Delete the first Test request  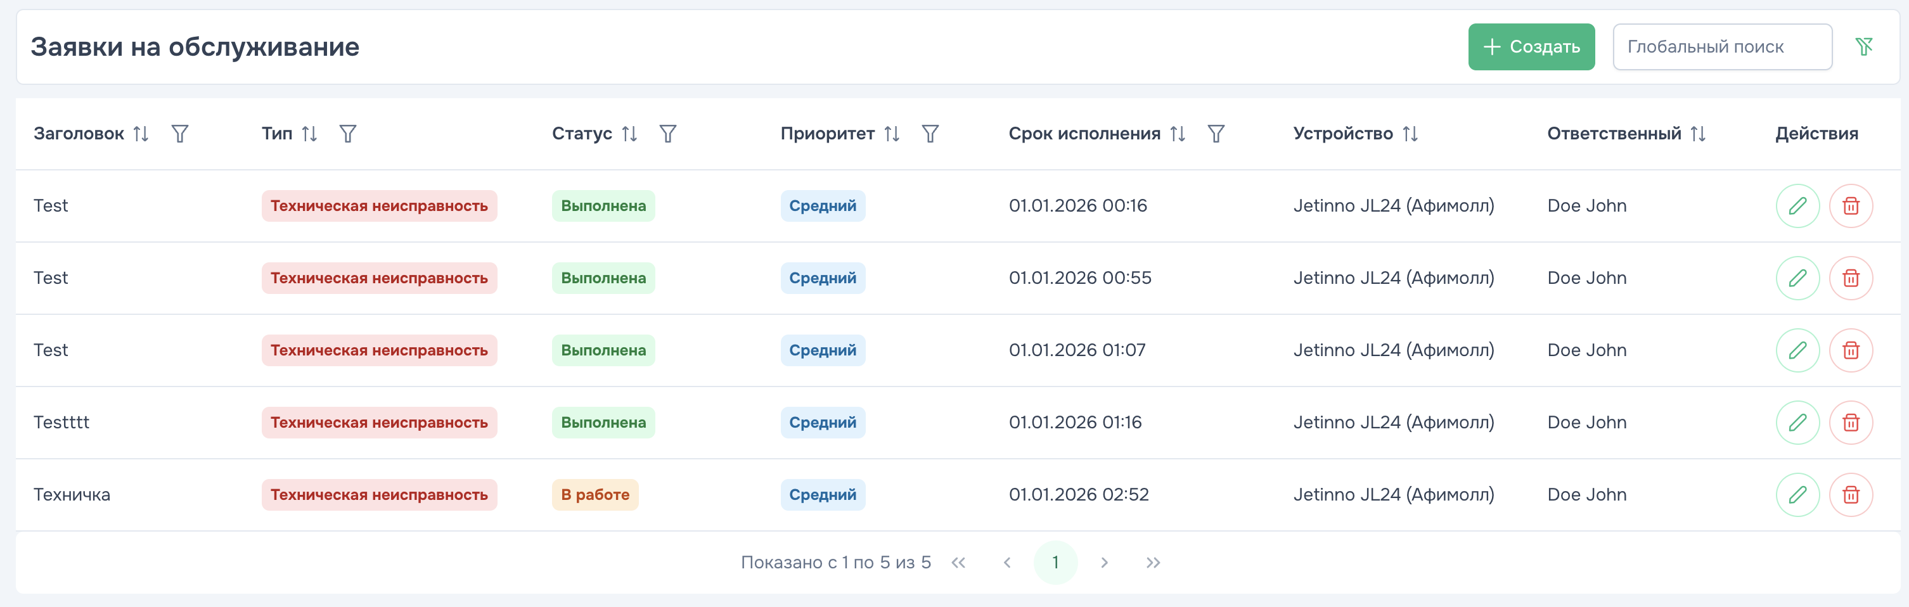click(x=1851, y=205)
